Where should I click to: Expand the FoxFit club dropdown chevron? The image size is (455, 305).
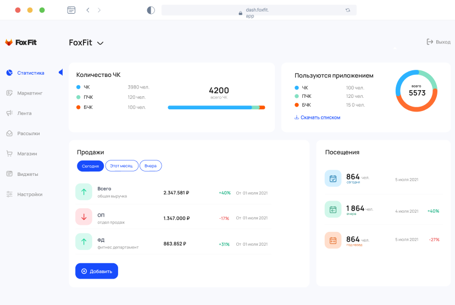tap(100, 43)
